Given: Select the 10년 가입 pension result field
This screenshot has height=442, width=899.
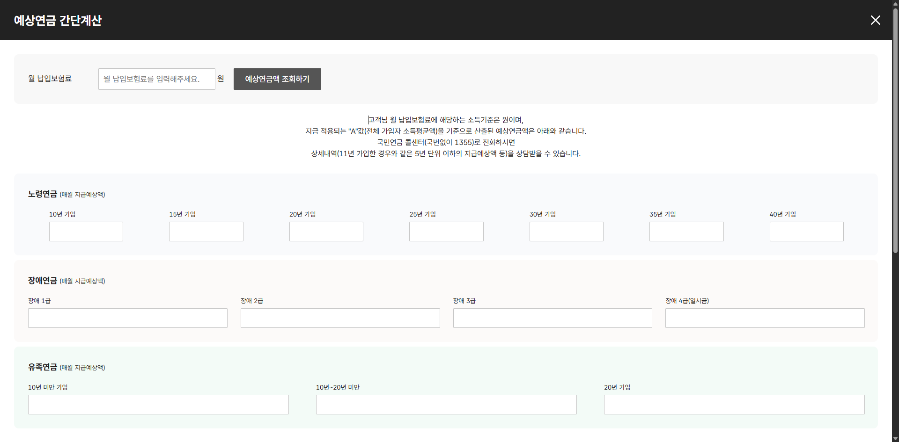Looking at the screenshot, I should point(86,231).
